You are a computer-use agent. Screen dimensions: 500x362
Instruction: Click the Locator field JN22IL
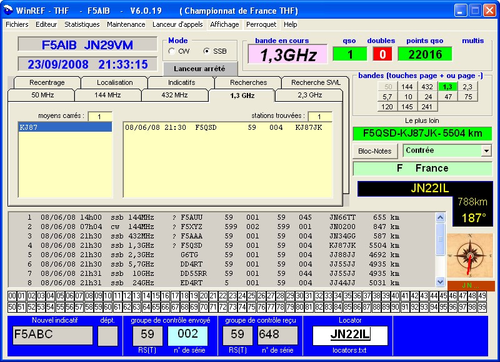(x=350, y=336)
